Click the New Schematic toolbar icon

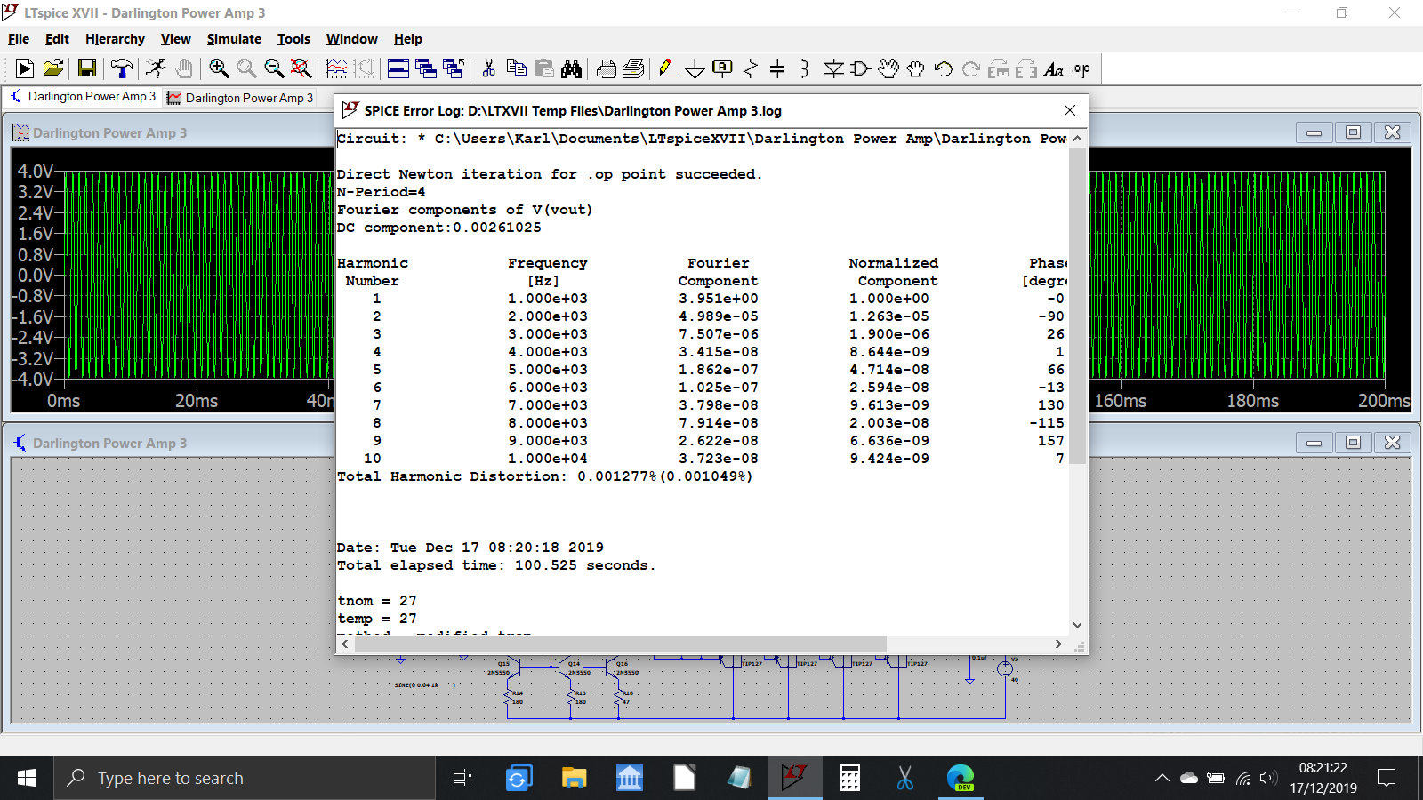[x=25, y=68]
